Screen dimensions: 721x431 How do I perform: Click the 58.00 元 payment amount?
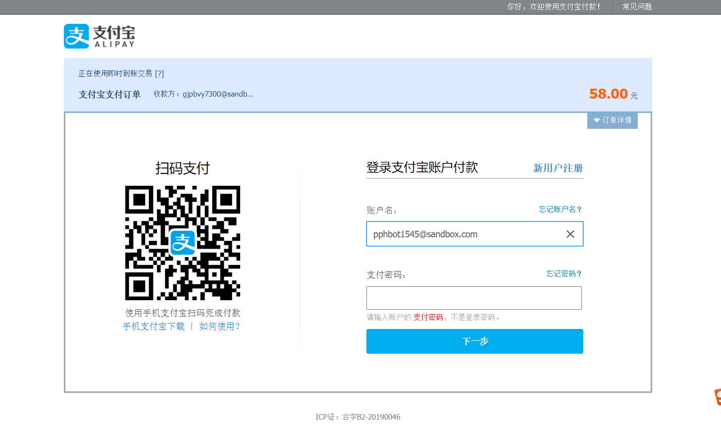click(613, 94)
